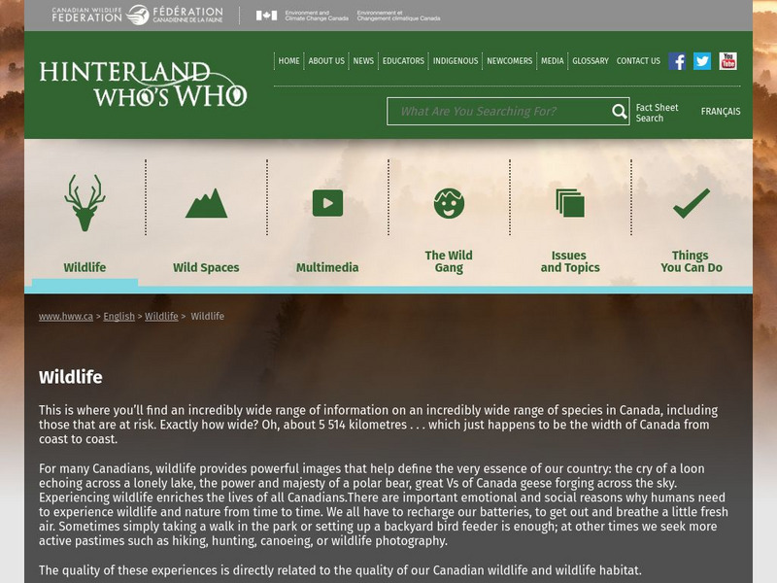This screenshot has width=777, height=583.
Task: Switch the site language to FRANÇAIS
Action: [x=721, y=112]
